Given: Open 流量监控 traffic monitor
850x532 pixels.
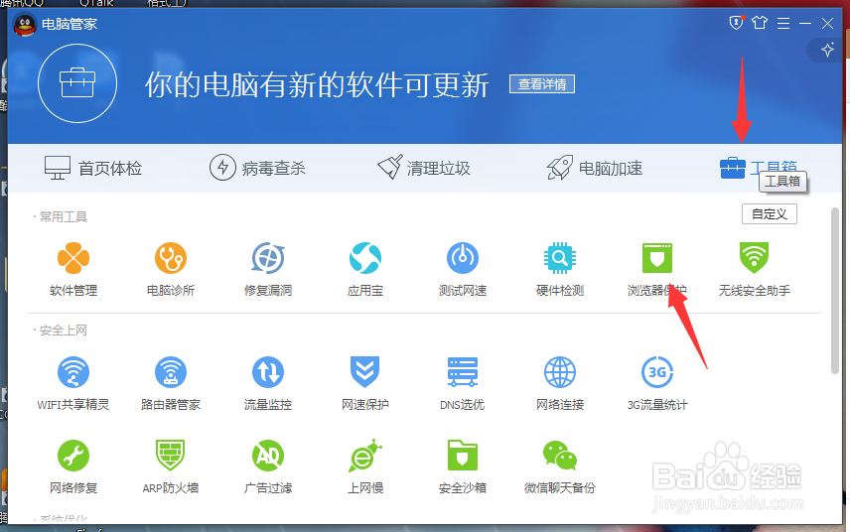Looking at the screenshot, I should pos(268,383).
